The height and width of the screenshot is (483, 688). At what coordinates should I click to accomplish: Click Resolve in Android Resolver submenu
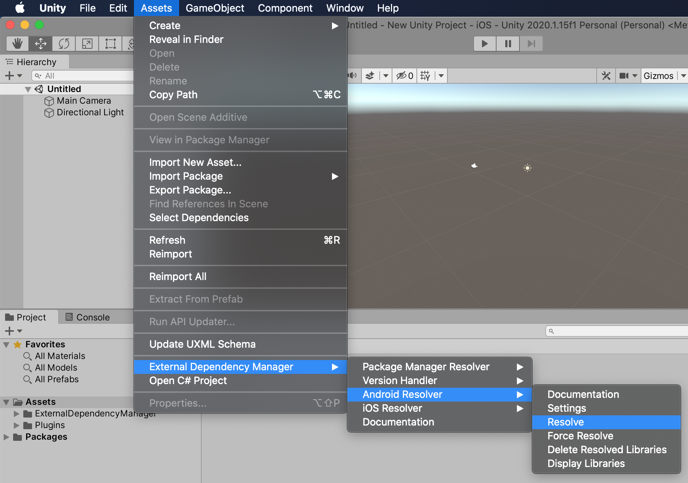(x=606, y=422)
